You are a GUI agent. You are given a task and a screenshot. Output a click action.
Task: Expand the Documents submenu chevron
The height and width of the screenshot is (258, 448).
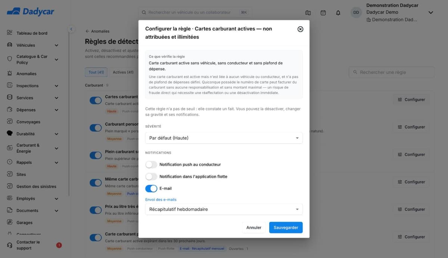tap(56, 211)
